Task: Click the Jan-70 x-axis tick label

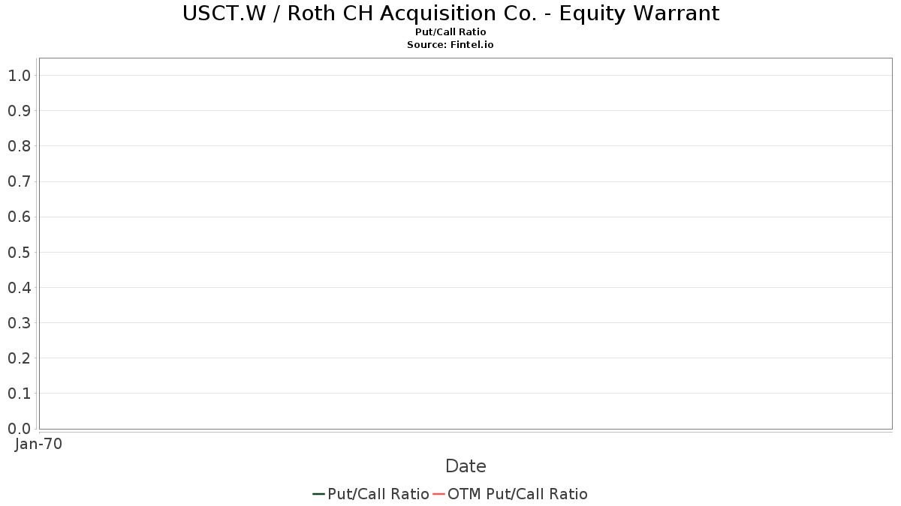Action: point(38,444)
